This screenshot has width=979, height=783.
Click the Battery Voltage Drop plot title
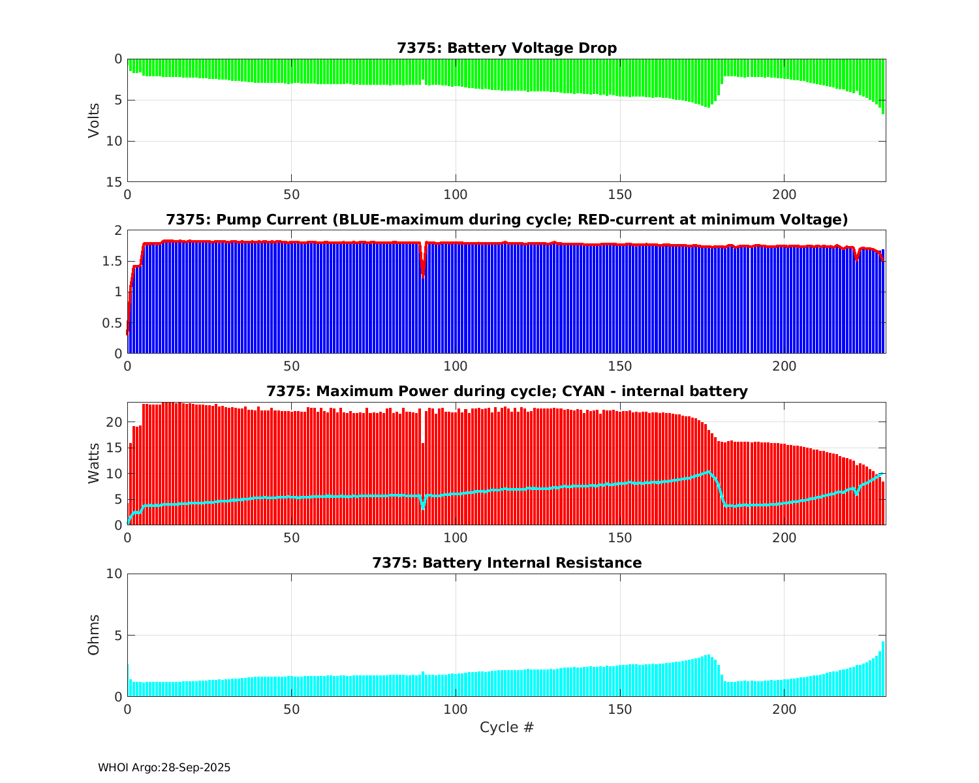pos(506,48)
